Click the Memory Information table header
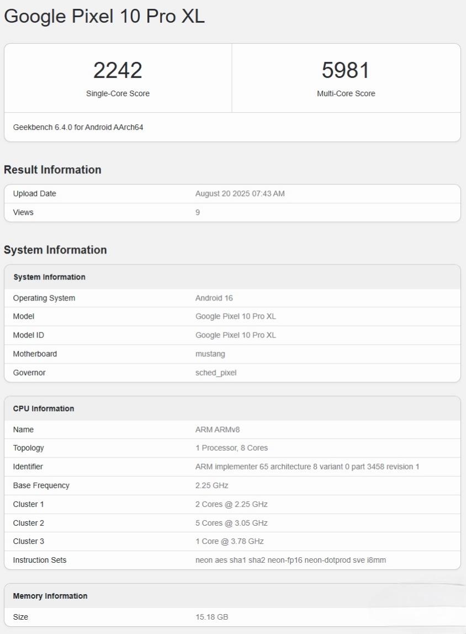The width and height of the screenshot is (466, 634). 50,596
